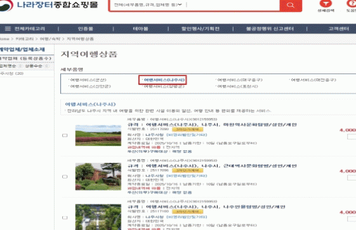Open the 상세검색 filter icon

tap(326, 4)
